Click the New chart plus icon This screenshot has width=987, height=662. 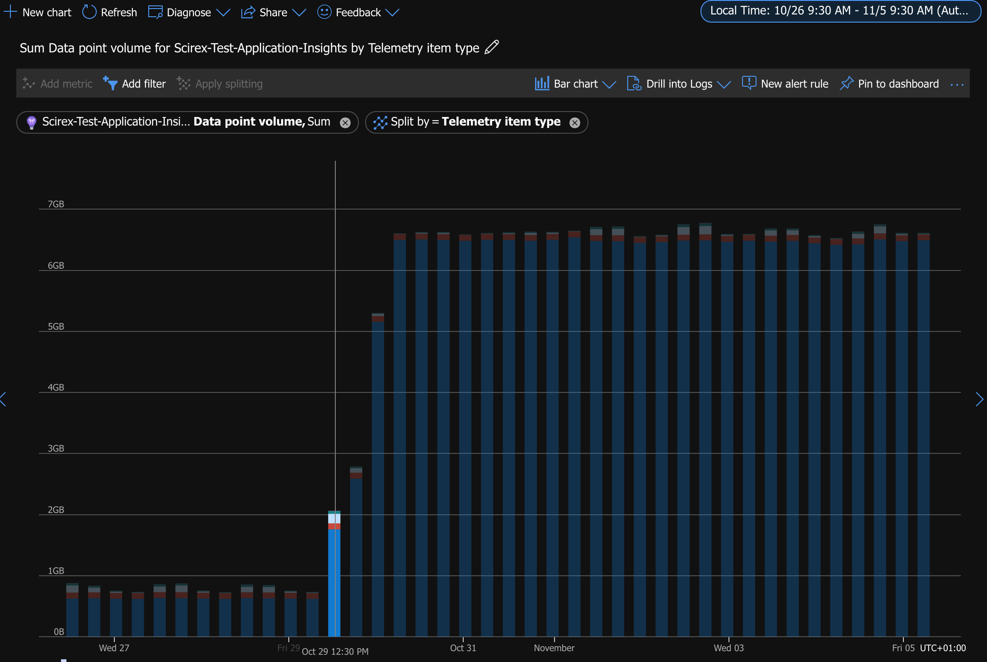[10, 12]
